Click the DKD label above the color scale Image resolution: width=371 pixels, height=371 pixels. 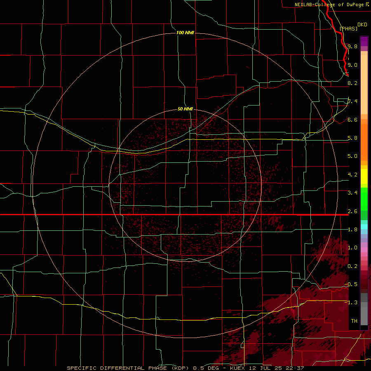tap(362, 25)
